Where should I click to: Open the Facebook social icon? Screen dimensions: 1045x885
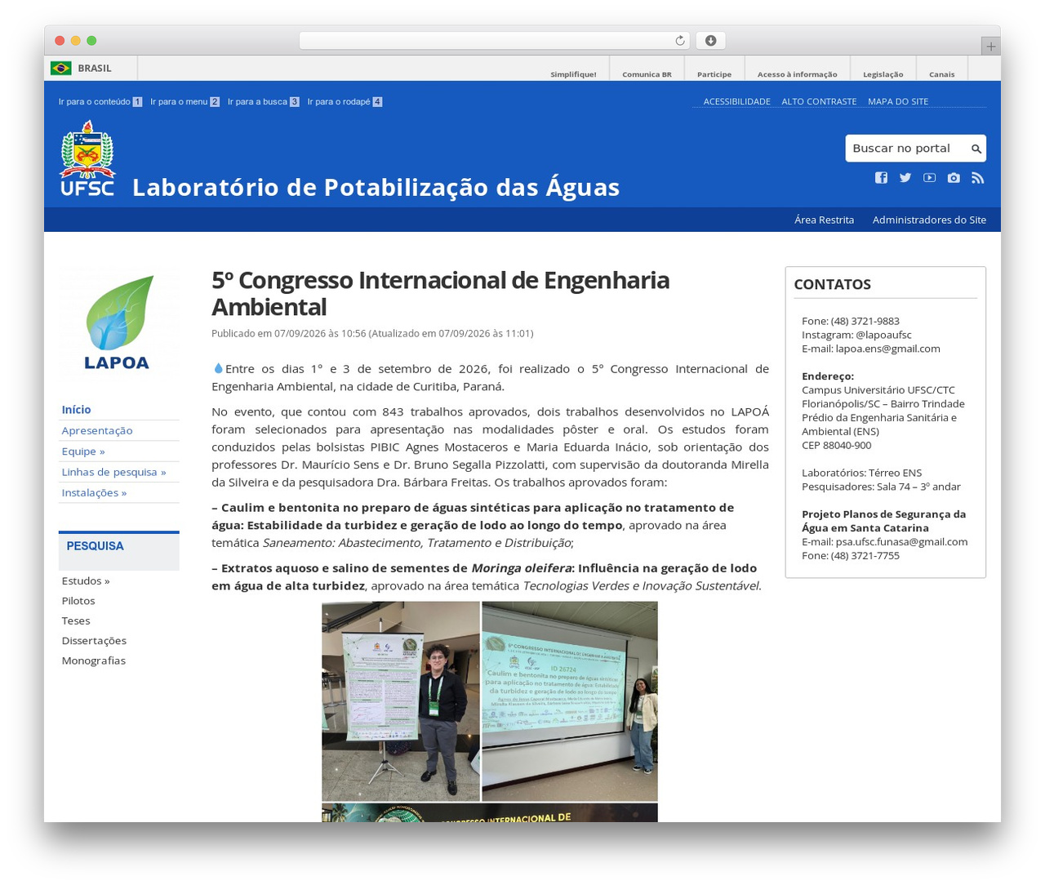[x=881, y=178]
